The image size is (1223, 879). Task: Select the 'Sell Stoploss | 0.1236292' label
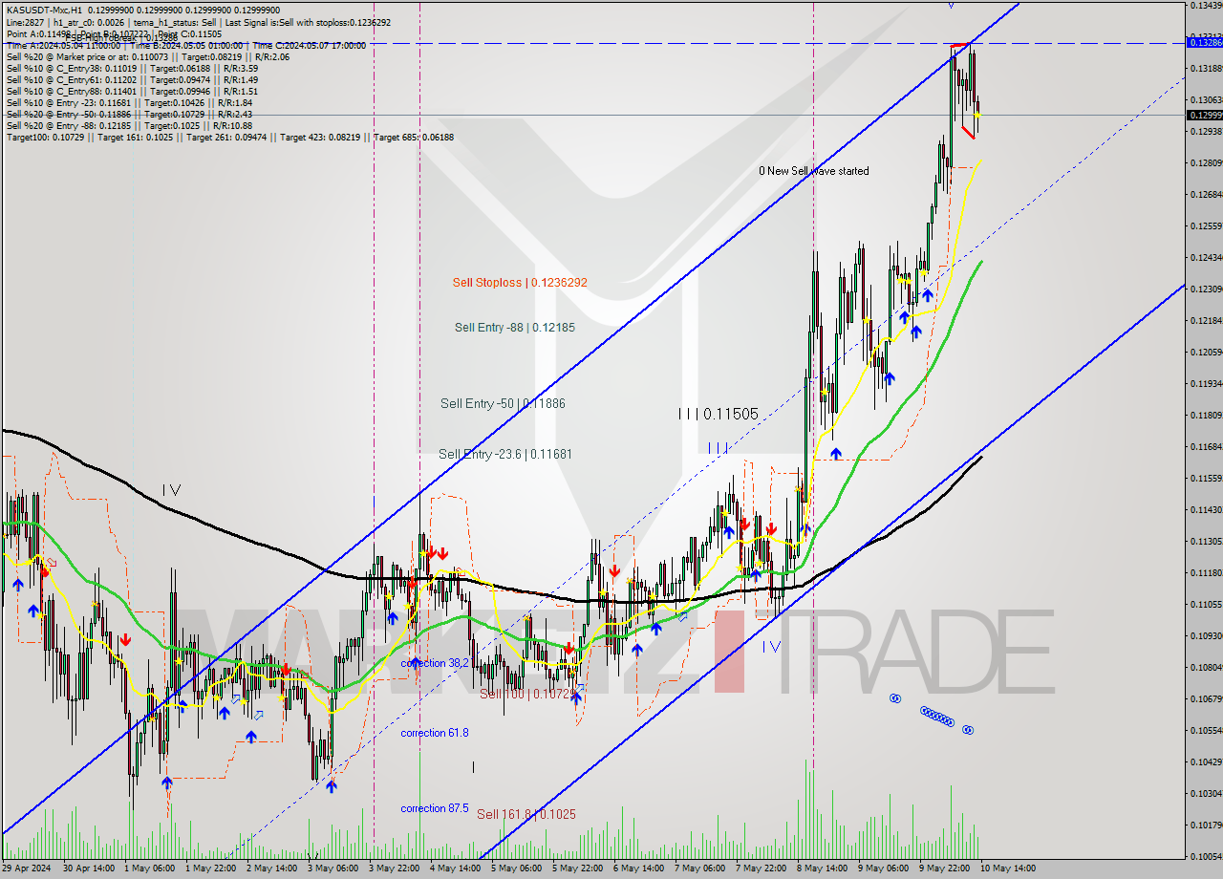pyautogui.click(x=520, y=283)
